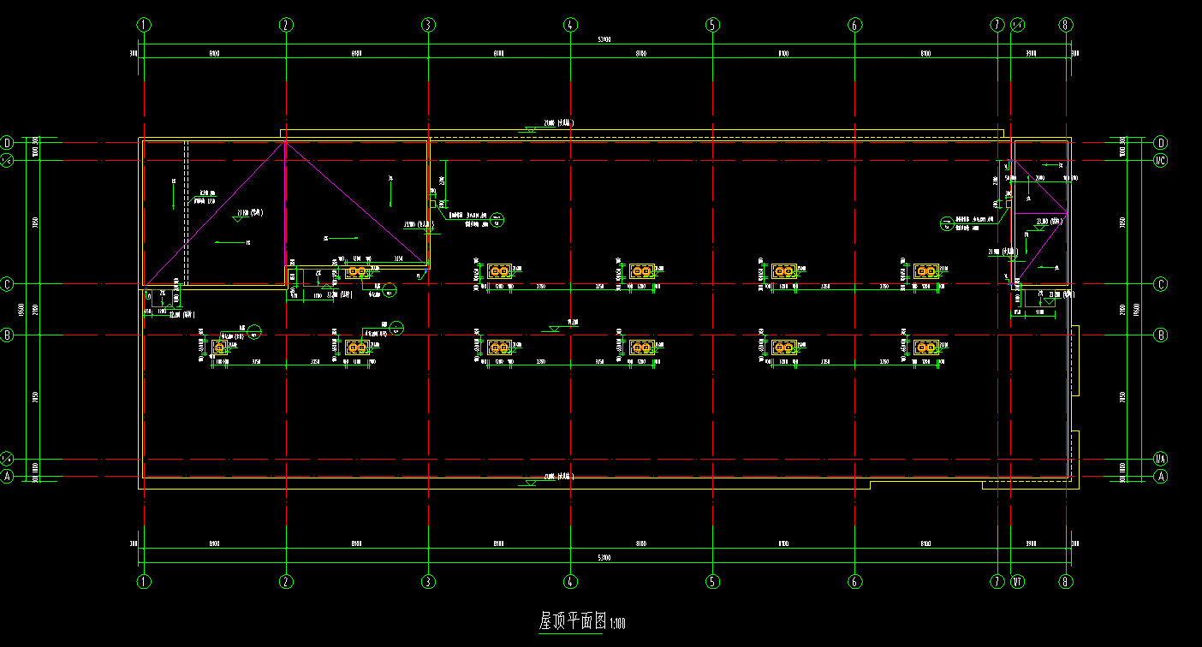Click the overall dimension text at top center
This screenshot has width=1202, height=647.
[x=604, y=41]
